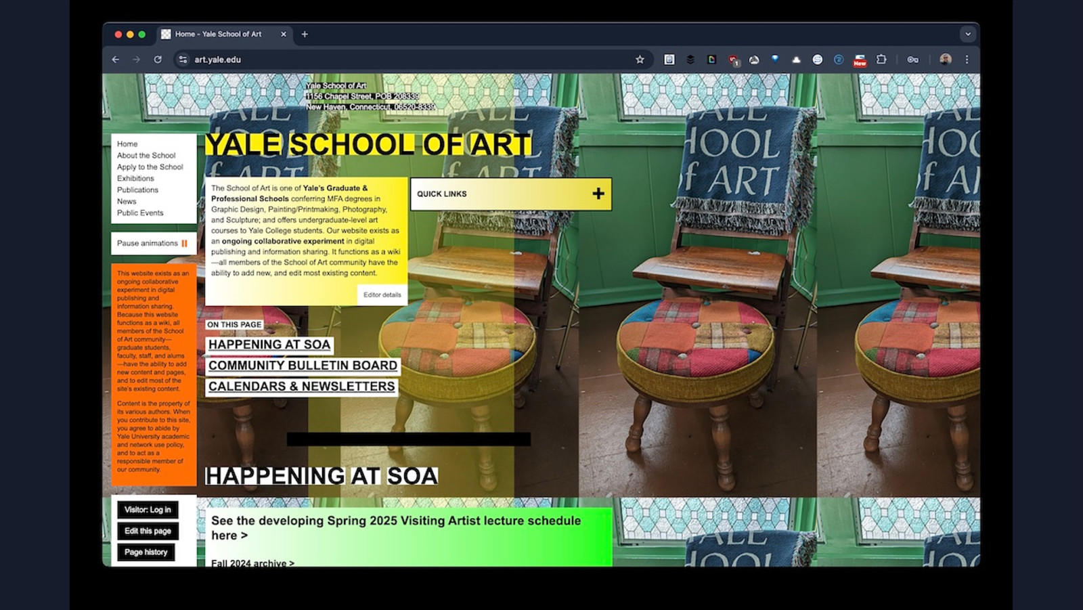The width and height of the screenshot is (1083, 610).
Task: View site information icon in address bar
Action: 183,60
